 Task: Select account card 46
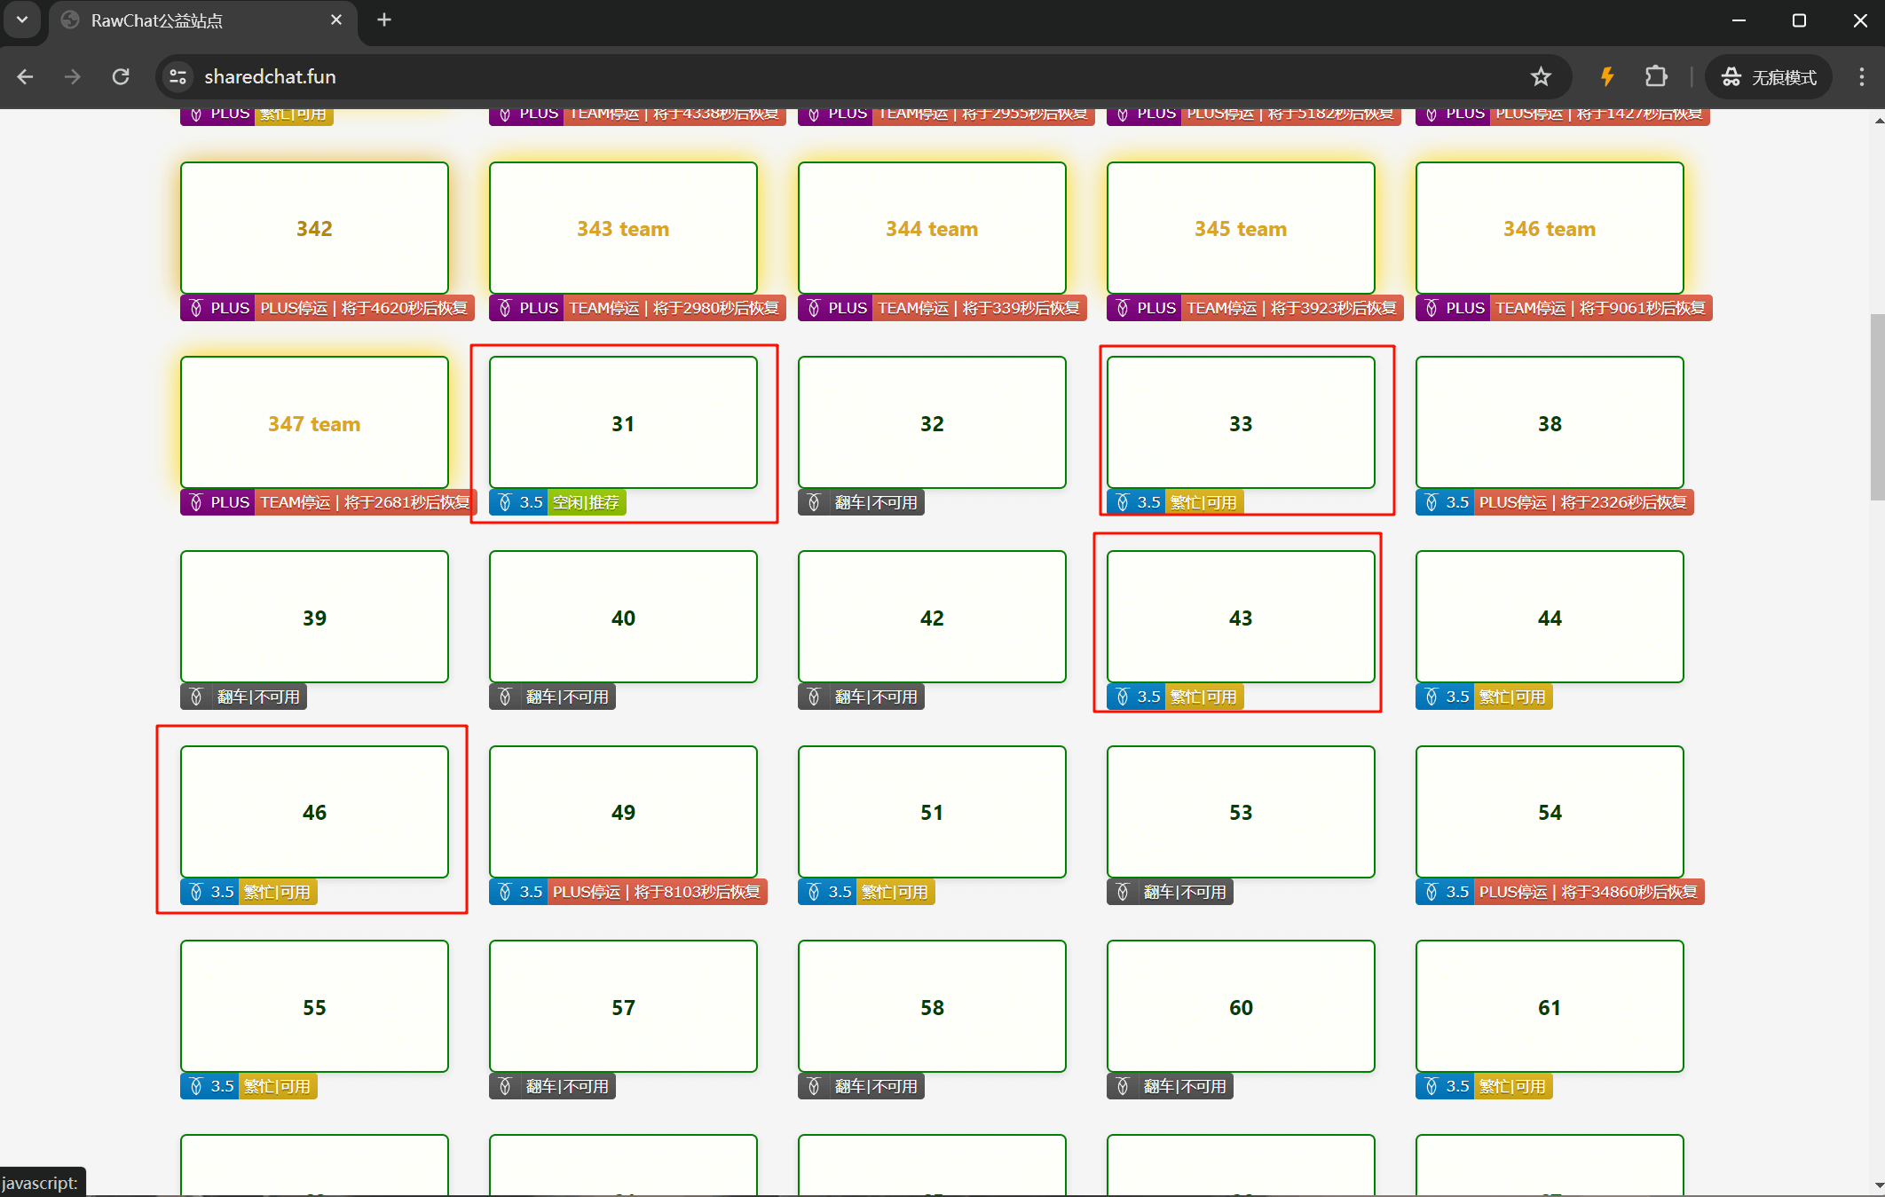(314, 811)
